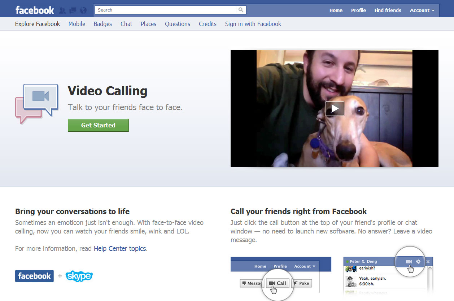The width and height of the screenshot is (454, 301).
Task: Click 'Yeah, earlyish. 6:30ish.' chat message
Action: click(x=372, y=281)
